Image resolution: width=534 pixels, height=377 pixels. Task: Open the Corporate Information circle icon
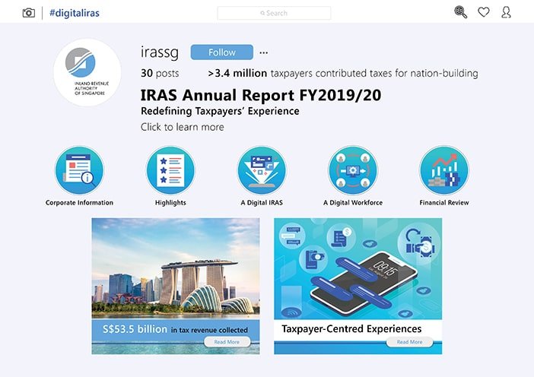(x=79, y=170)
